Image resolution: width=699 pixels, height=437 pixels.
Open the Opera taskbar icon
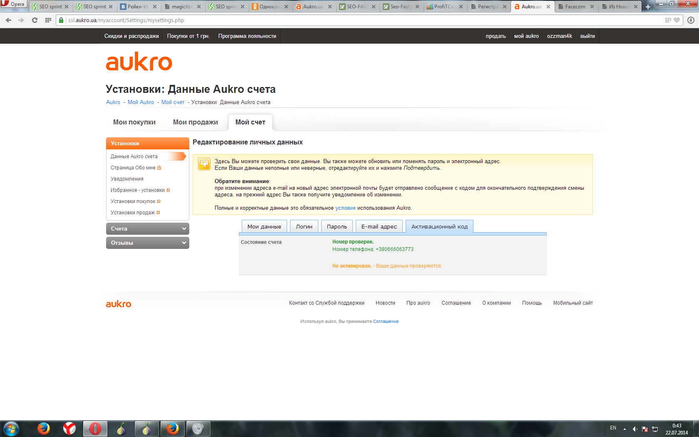tap(95, 428)
